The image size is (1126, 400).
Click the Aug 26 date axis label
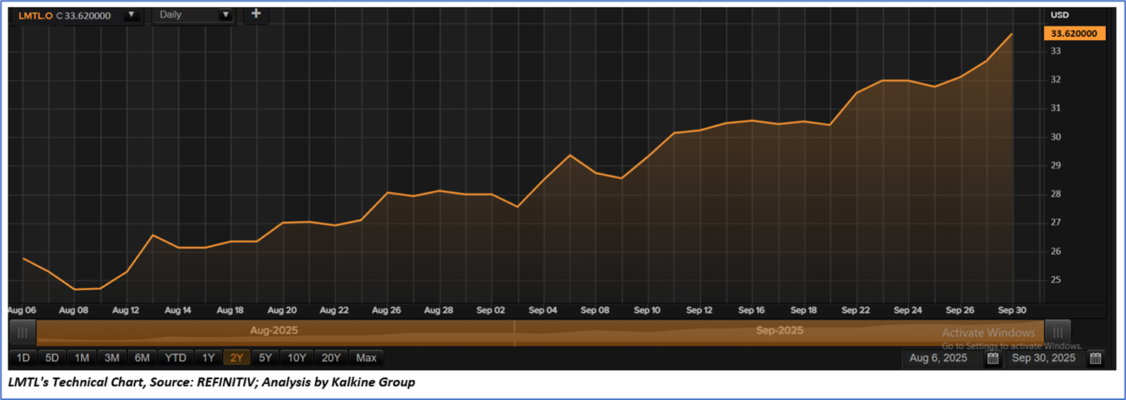click(386, 310)
